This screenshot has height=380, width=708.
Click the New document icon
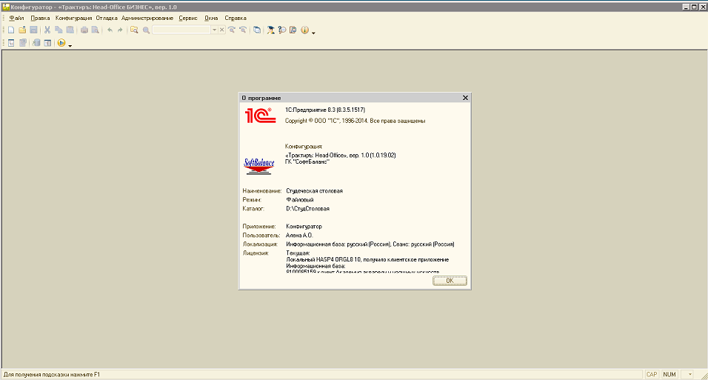11,30
